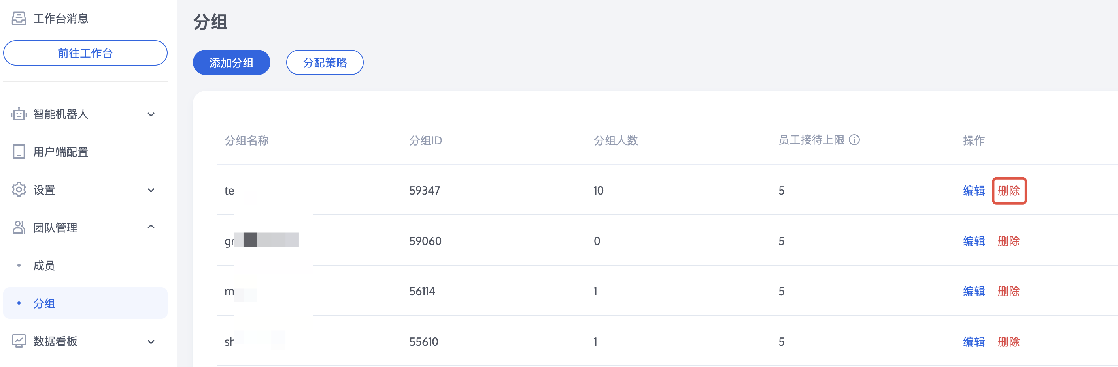Click the 智能机器人 robot icon
1118x367 pixels.
(x=19, y=114)
